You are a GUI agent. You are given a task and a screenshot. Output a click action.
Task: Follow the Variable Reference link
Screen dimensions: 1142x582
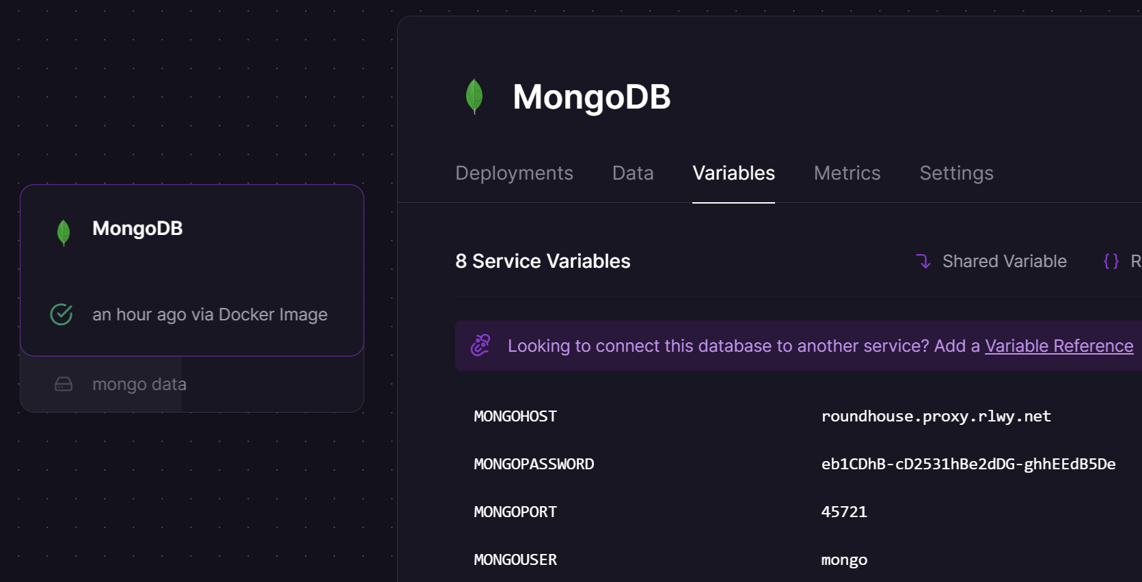[1059, 346]
